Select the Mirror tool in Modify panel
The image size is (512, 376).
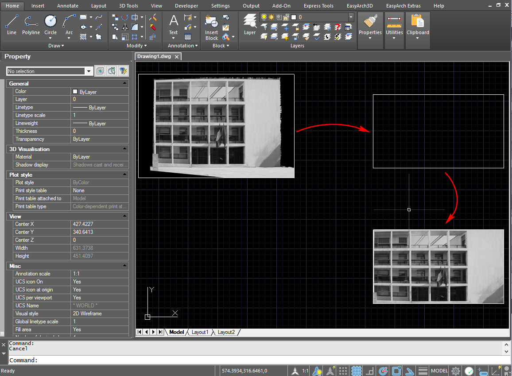[125, 27]
